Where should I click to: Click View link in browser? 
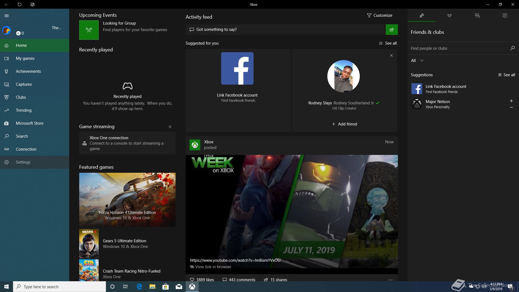pyautogui.click(x=211, y=267)
